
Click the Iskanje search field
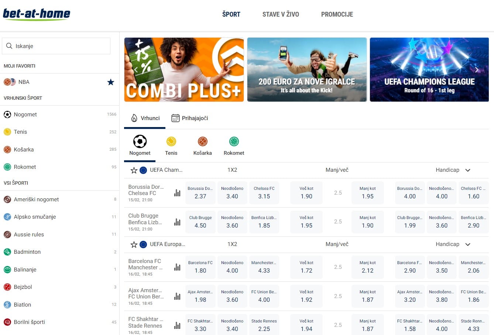point(56,46)
